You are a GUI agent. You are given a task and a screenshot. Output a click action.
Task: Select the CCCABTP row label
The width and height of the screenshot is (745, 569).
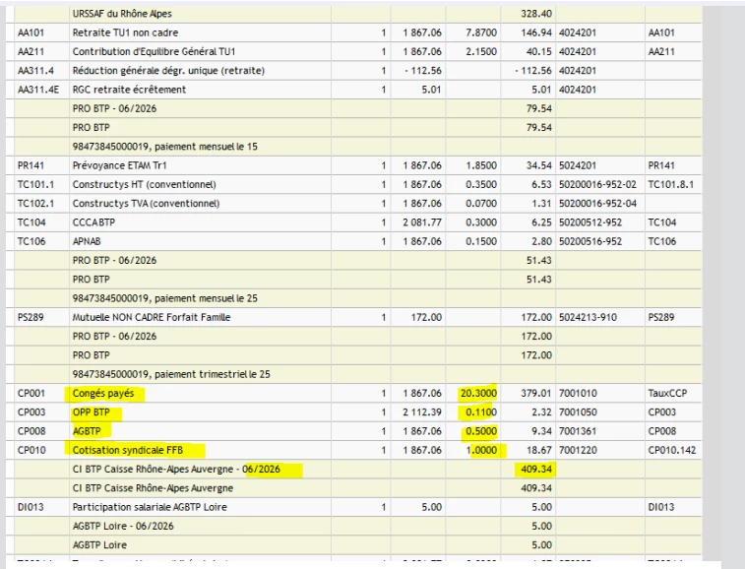[93, 222]
